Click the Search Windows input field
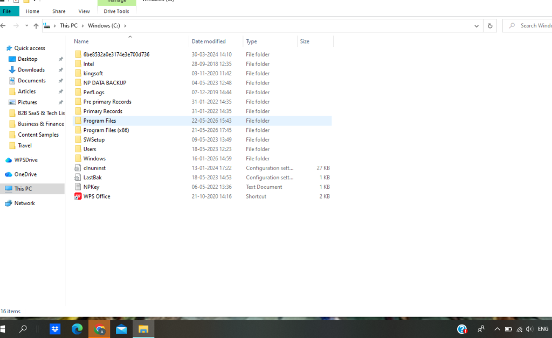552x338 pixels. [528, 26]
